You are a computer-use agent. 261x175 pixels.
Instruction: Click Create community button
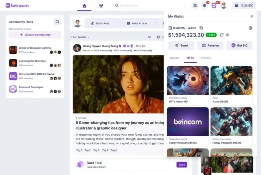click(x=35, y=35)
